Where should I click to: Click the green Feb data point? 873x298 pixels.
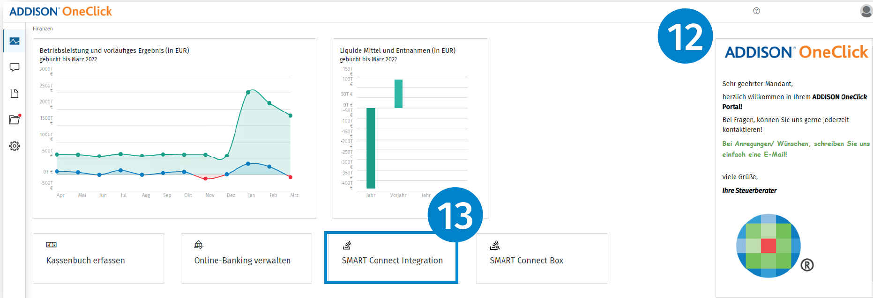click(x=269, y=103)
